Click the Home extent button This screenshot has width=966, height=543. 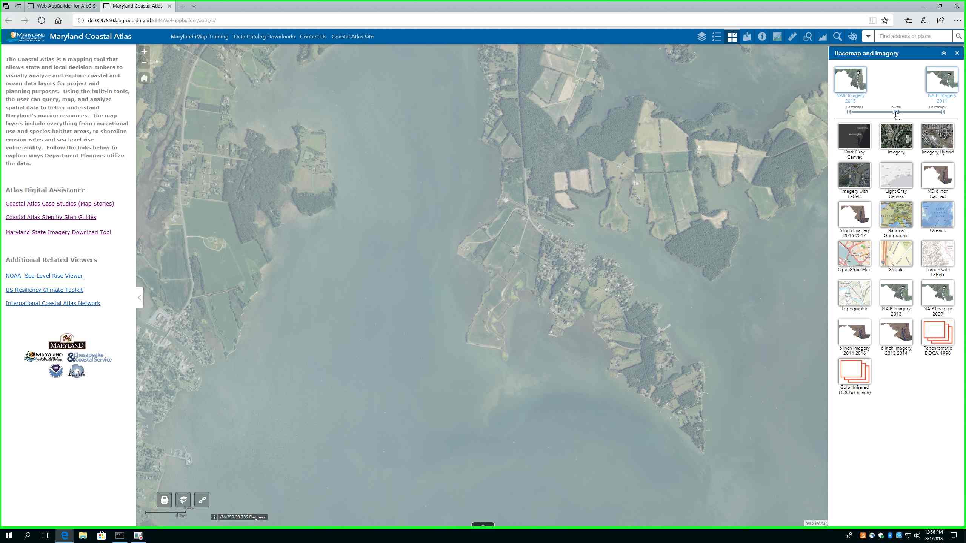click(x=144, y=78)
